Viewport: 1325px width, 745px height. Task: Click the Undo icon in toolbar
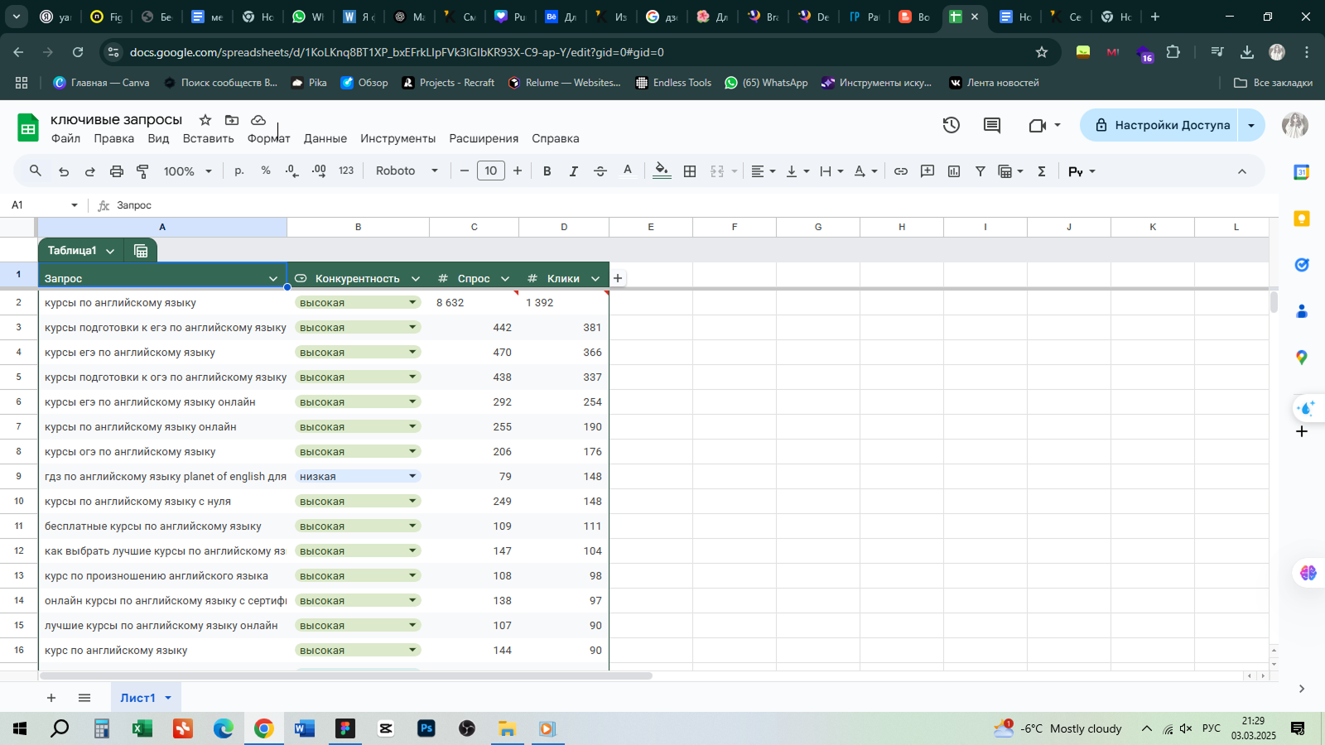point(64,171)
